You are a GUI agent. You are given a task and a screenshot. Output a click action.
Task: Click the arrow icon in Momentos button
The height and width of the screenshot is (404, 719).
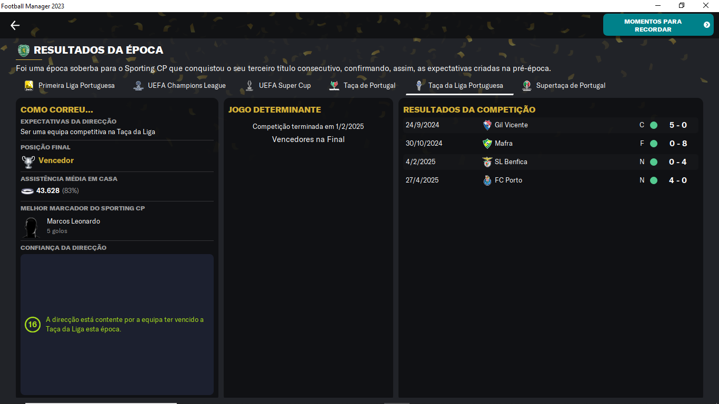pyautogui.click(x=707, y=25)
